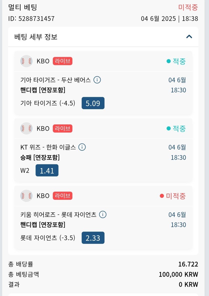Click the 적중 status of the KT 위즈 bet
Image resolution: width=209 pixels, height=296 pixels.
(176, 129)
